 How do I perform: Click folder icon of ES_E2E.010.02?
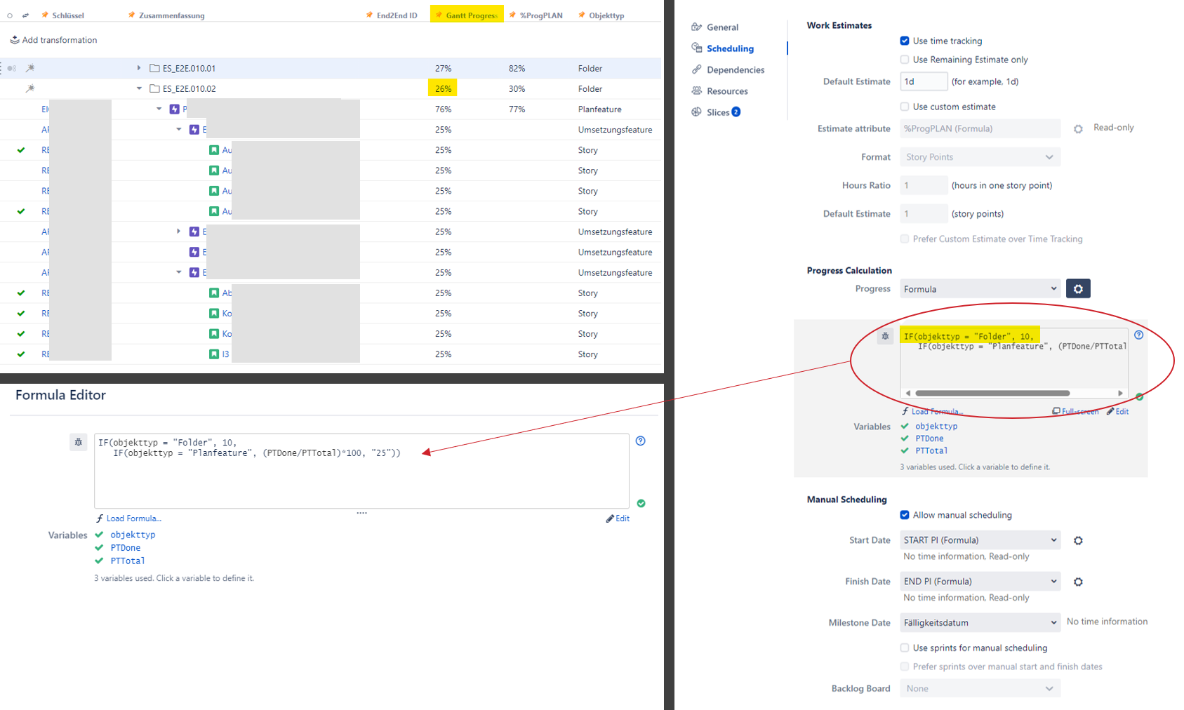155,88
